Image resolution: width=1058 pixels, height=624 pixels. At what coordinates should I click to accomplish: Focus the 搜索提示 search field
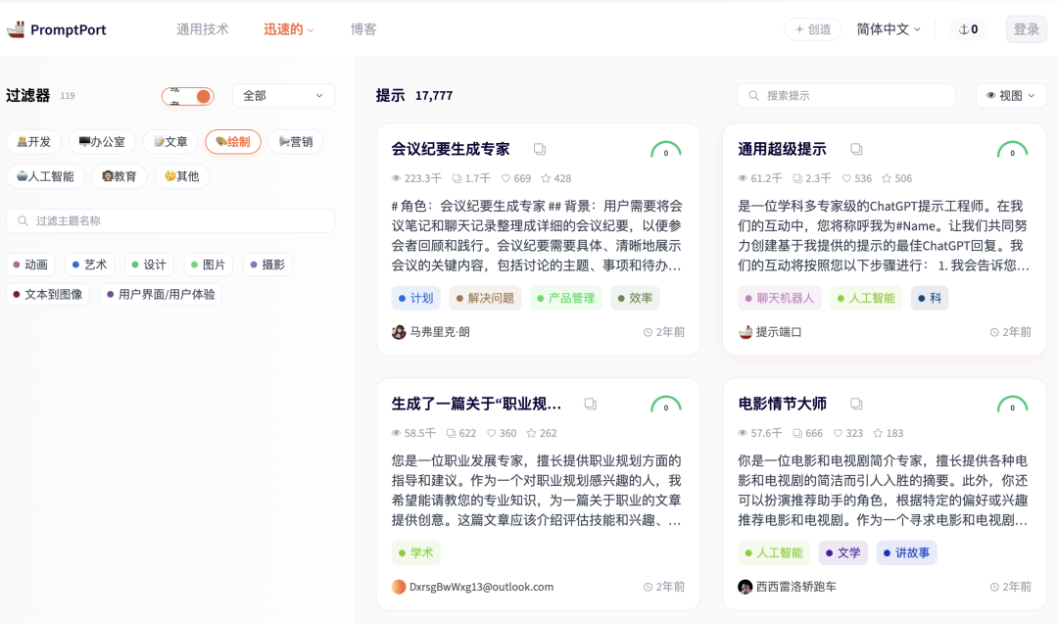[x=846, y=96]
